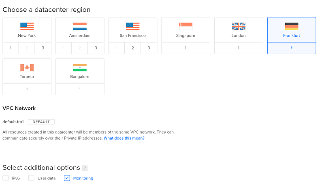Screen dimensions: 324x188
Task: Select New York datacenter 1
Action: pyautogui.click(x=11, y=48)
